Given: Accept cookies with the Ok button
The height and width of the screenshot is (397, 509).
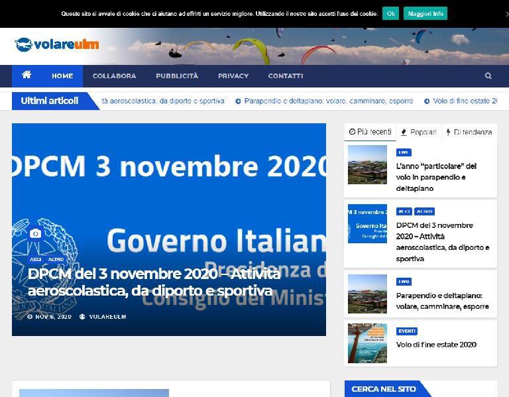Looking at the screenshot, I should click(x=390, y=14).
